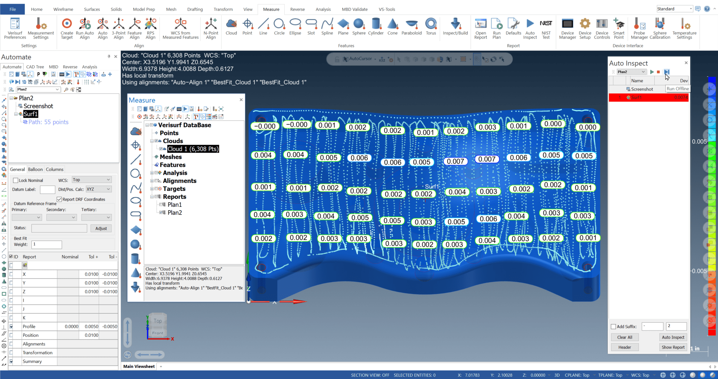
Task: Open Probe Manager
Action: click(x=639, y=28)
